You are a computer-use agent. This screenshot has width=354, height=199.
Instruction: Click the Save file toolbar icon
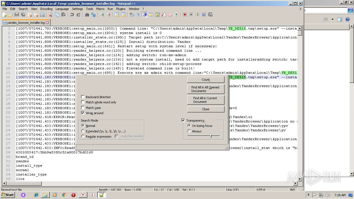tap(17, 15)
